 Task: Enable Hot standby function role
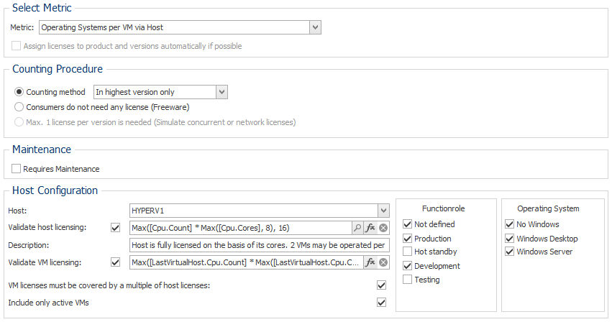coord(407,252)
